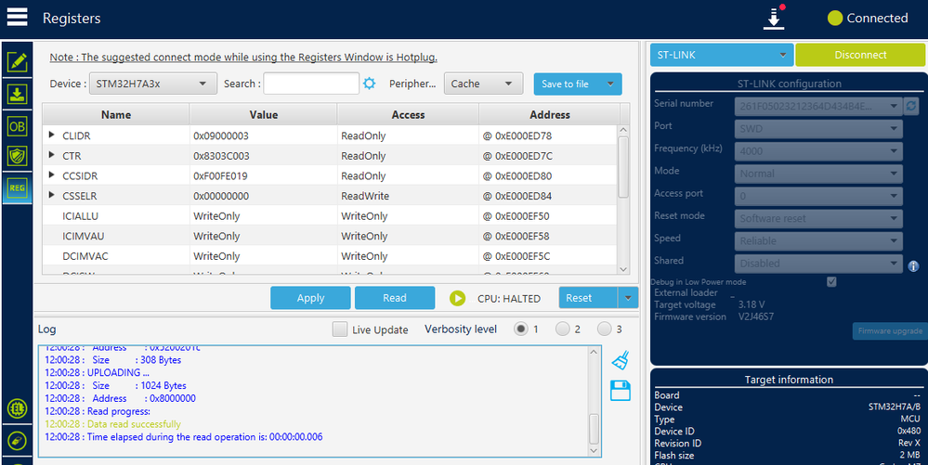Click the Read button

[x=395, y=298]
